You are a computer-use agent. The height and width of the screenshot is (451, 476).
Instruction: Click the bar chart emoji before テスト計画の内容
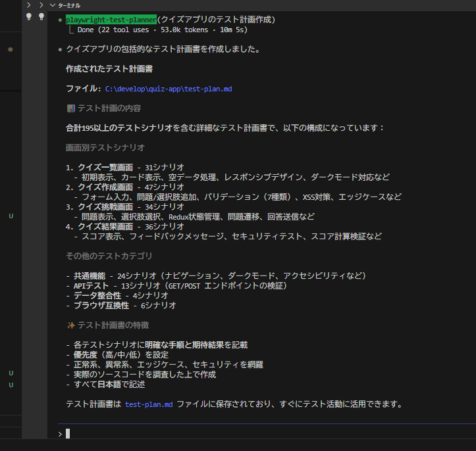(70, 108)
